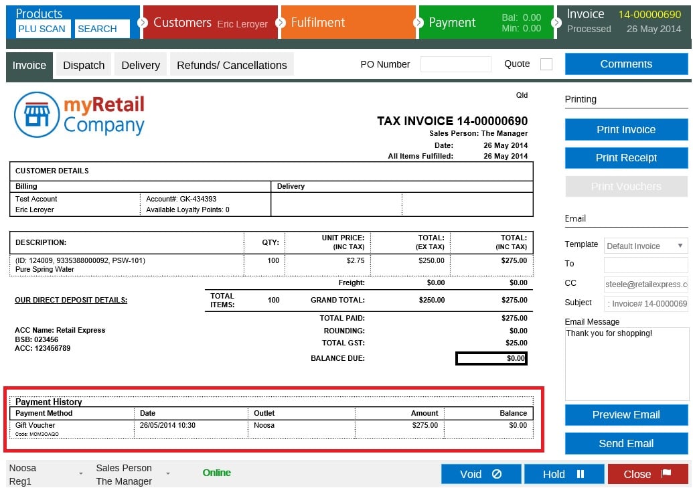Click the CC email field
The height and width of the screenshot is (488, 693).
(645, 284)
